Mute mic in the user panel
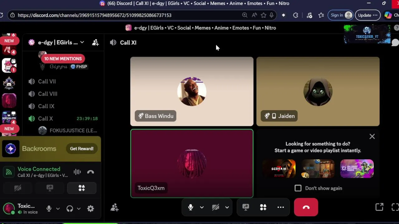 point(49,209)
